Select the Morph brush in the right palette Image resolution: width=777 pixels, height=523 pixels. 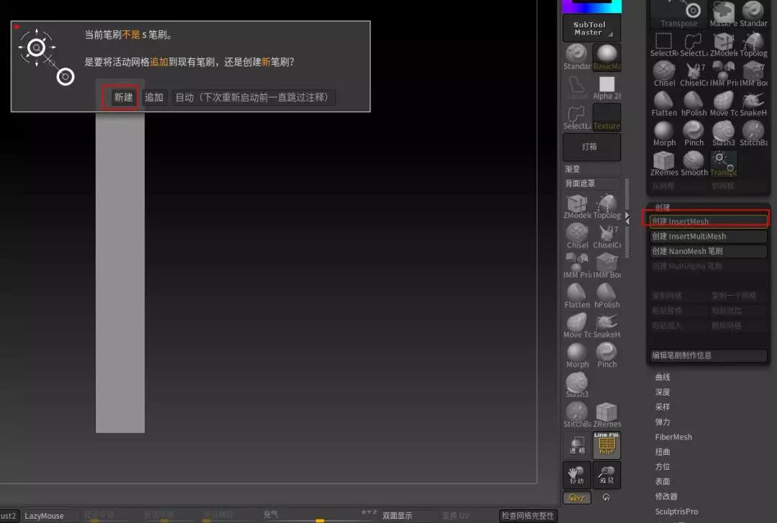point(663,132)
